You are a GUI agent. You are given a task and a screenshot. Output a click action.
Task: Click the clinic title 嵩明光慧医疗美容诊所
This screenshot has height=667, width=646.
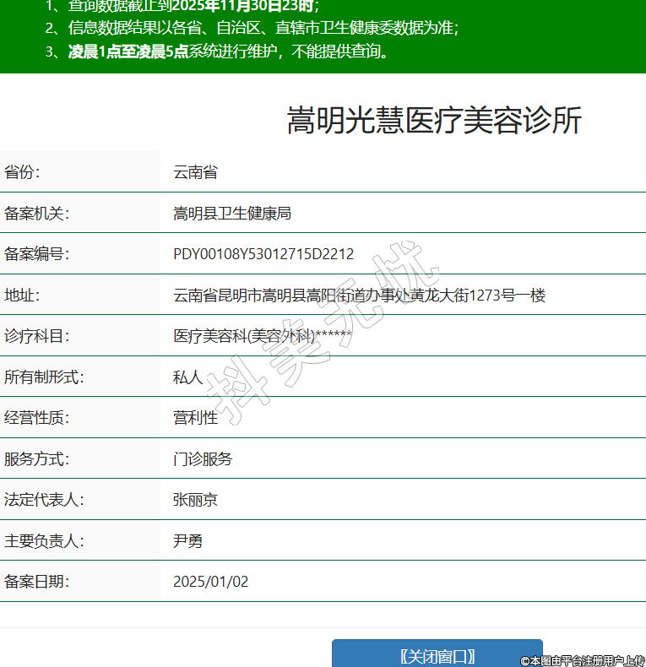point(434,121)
